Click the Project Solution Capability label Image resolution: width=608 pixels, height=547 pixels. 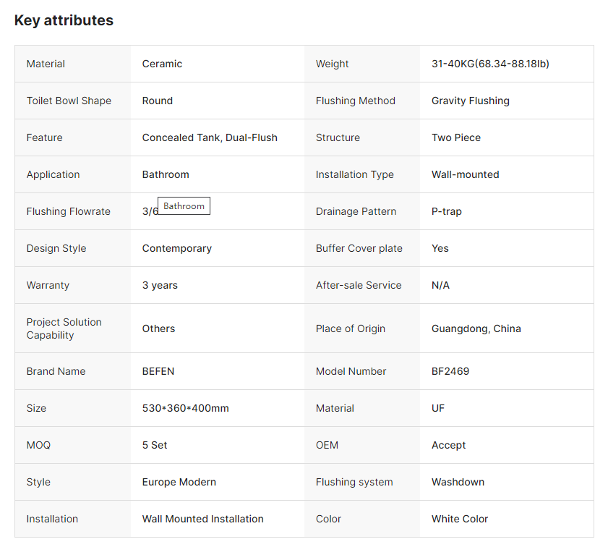tap(64, 328)
